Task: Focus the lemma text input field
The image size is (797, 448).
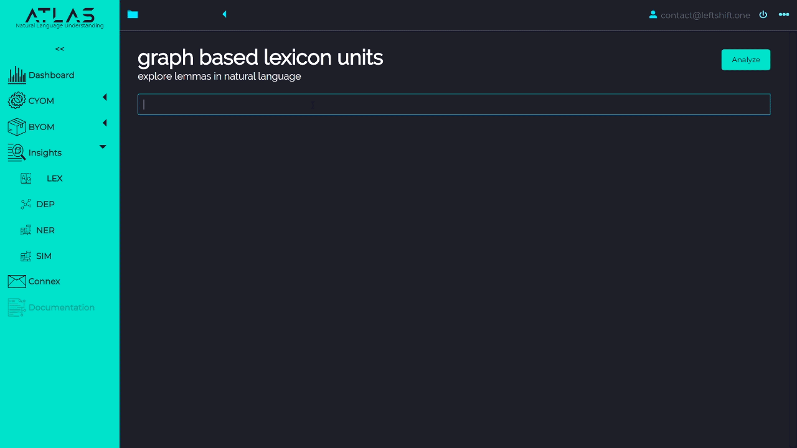Action: tap(454, 105)
